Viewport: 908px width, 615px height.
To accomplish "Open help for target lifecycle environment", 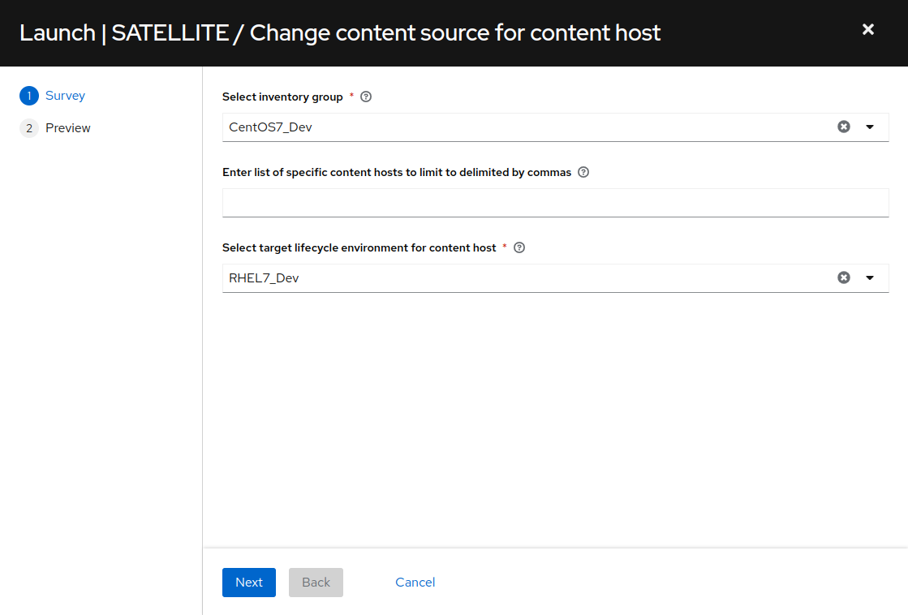I will [520, 247].
